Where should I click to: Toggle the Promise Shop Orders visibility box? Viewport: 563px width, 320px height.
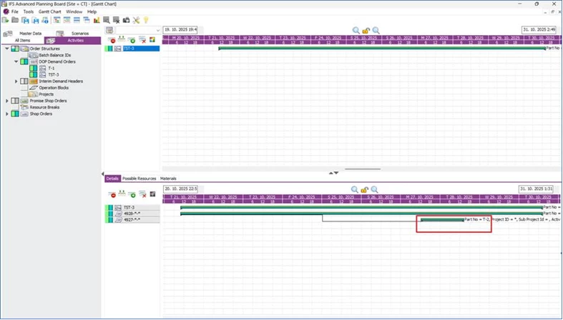click(x=15, y=101)
